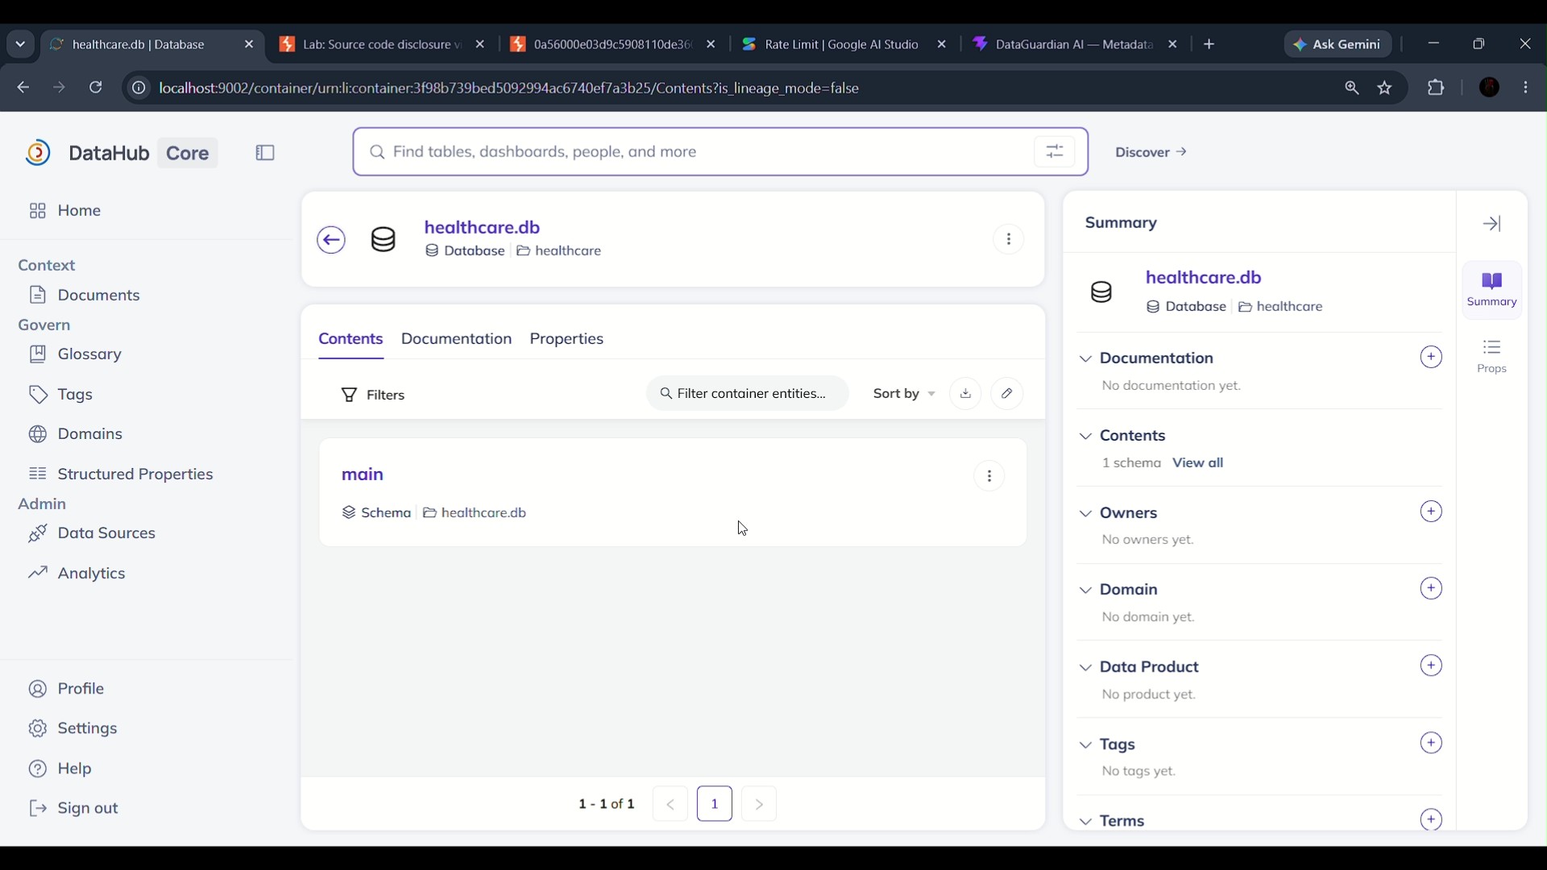
Task: Focus the Filter container entities field
Action: point(748,394)
